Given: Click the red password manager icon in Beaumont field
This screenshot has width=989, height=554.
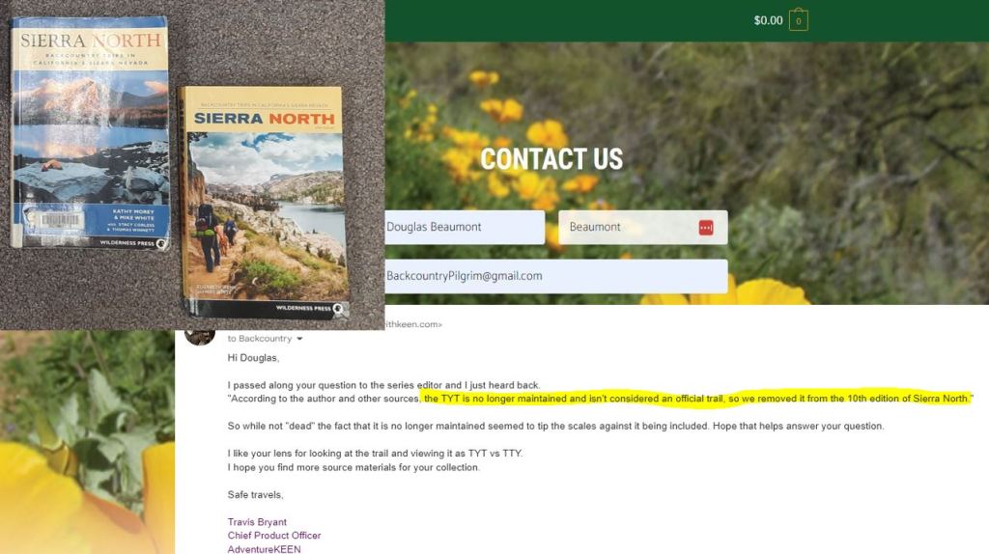Looking at the screenshot, I should pyautogui.click(x=706, y=228).
